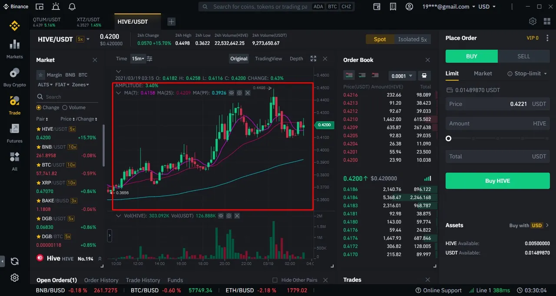The image size is (556, 296).
Task: Collapse the MA indicator legend chevron
Action: [x=118, y=93]
